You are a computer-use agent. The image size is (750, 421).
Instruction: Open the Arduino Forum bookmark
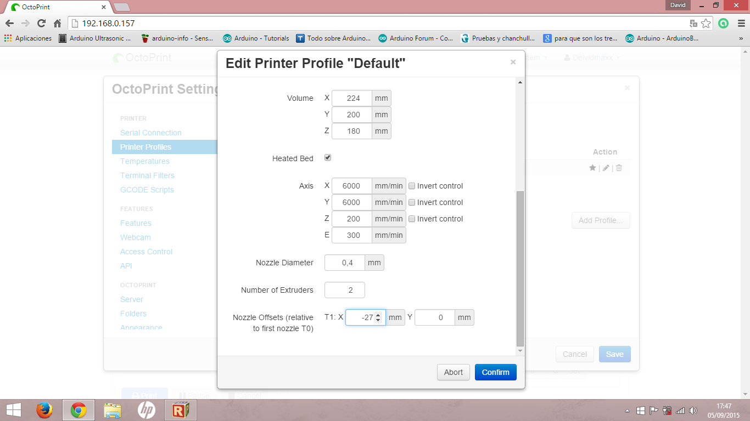(415, 38)
